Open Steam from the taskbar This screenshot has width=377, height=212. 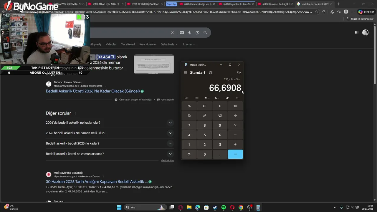click(x=215, y=207)
